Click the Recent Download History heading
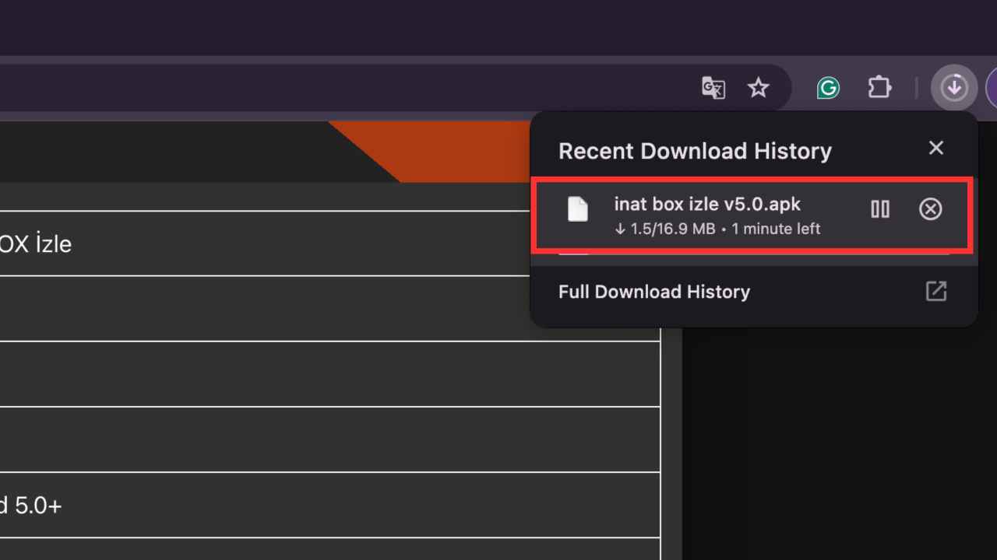Screen dimensions: 997x560 point(694,151)
